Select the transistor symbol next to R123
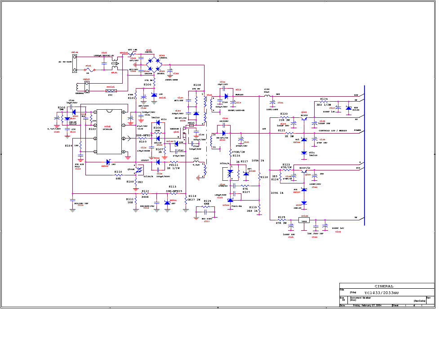Screen dimensions: 445x344 pyautogui.click(x=304, y=172)
